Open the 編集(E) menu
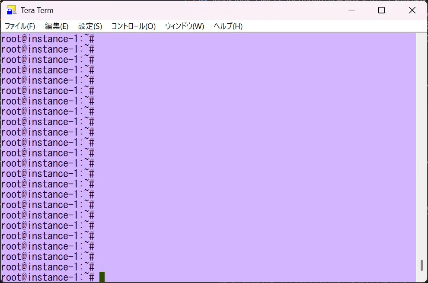428x283 pixels. pyautogui.click(x=56, y=26)
